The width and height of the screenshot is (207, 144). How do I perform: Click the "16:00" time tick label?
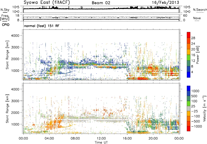coord(127,139)
